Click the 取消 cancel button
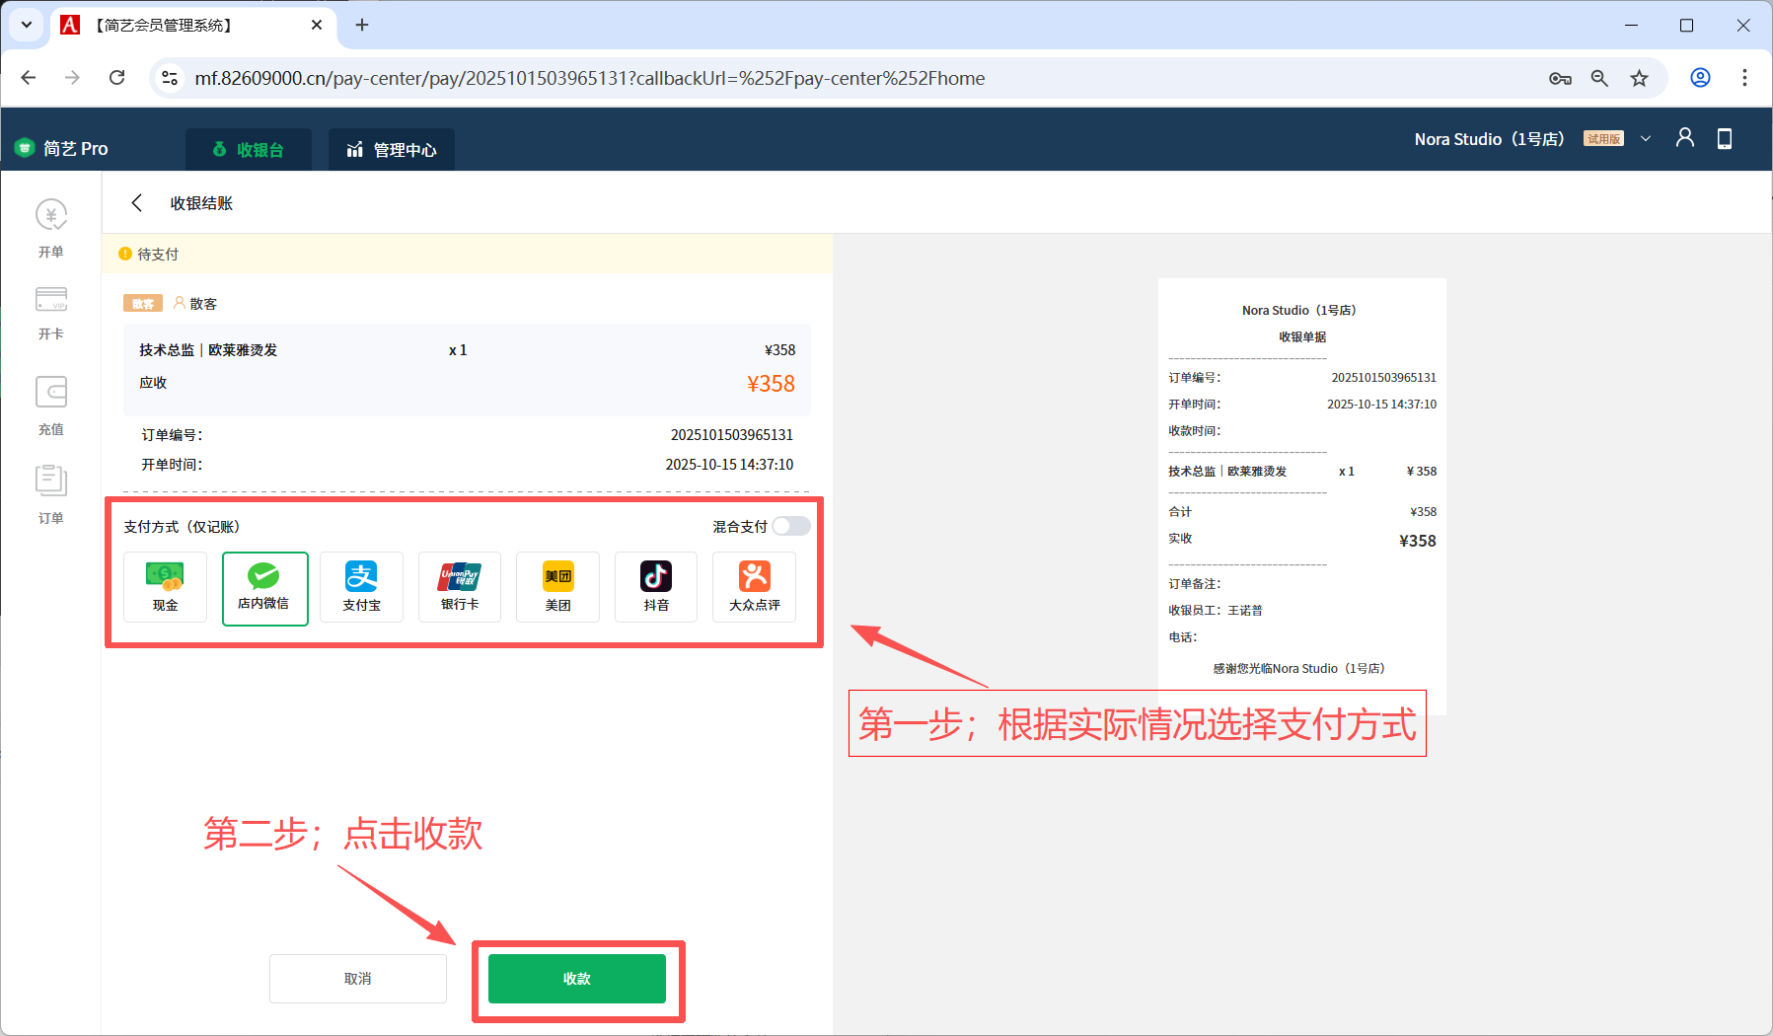This screenshot has width=1773, height=1036. click(x=357, y=979)
